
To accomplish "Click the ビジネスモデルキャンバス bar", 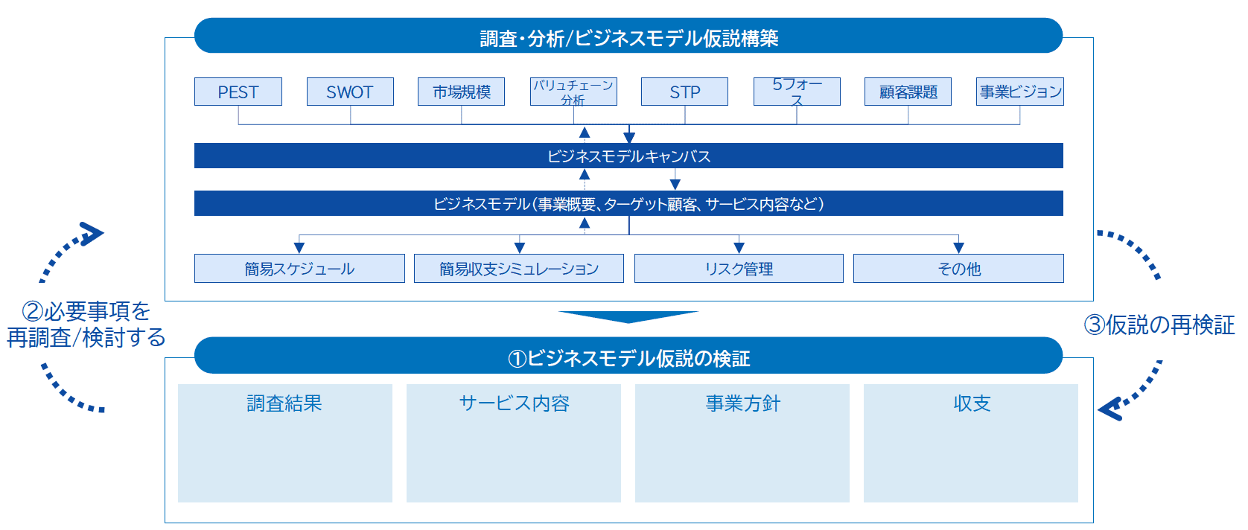I will pos(628,156).
